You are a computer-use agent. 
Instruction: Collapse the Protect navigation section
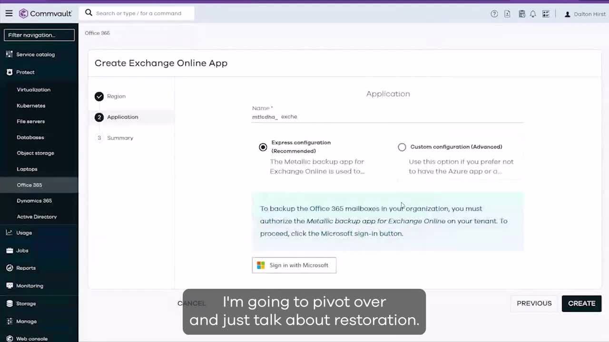[x=25, y=72]
